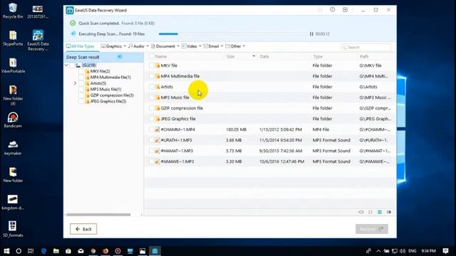Open New folder (4) on desktop
The width and height of the screenshot is (456, 256).
coord(13,95)
